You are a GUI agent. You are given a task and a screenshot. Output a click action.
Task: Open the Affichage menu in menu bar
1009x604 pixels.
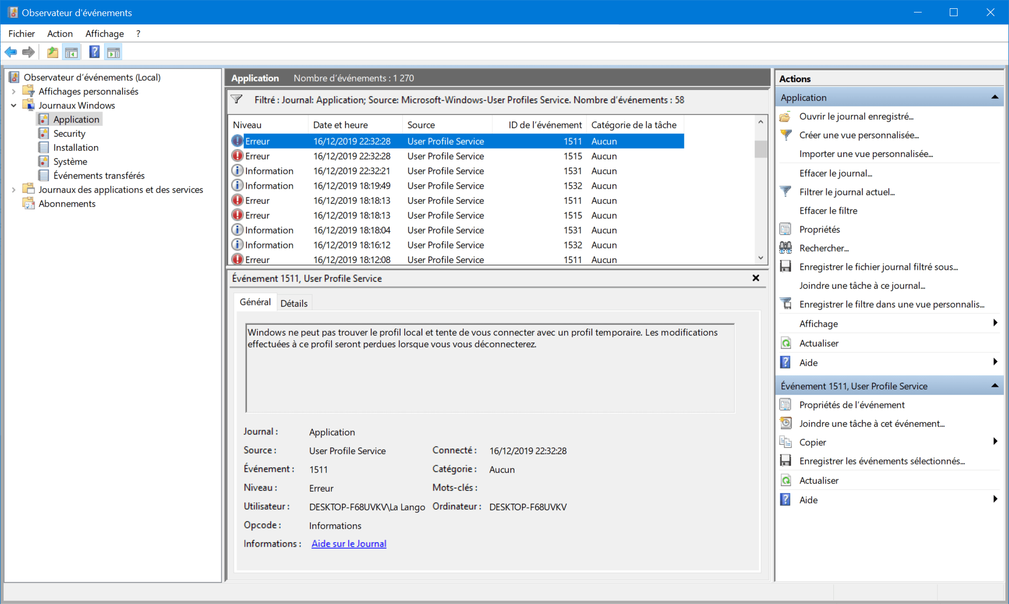(104, 34)
